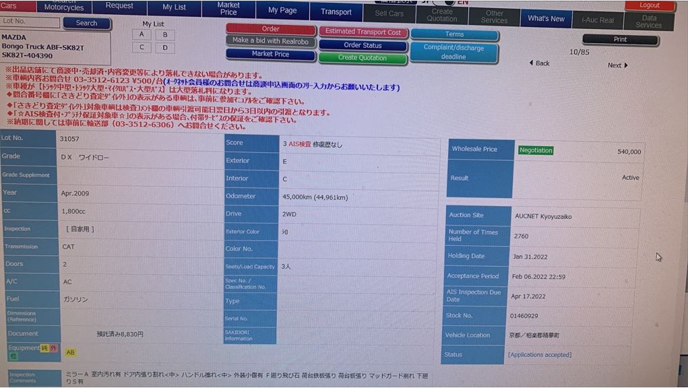
Task: Click the Back arrow
Action: tap(538, 63)
